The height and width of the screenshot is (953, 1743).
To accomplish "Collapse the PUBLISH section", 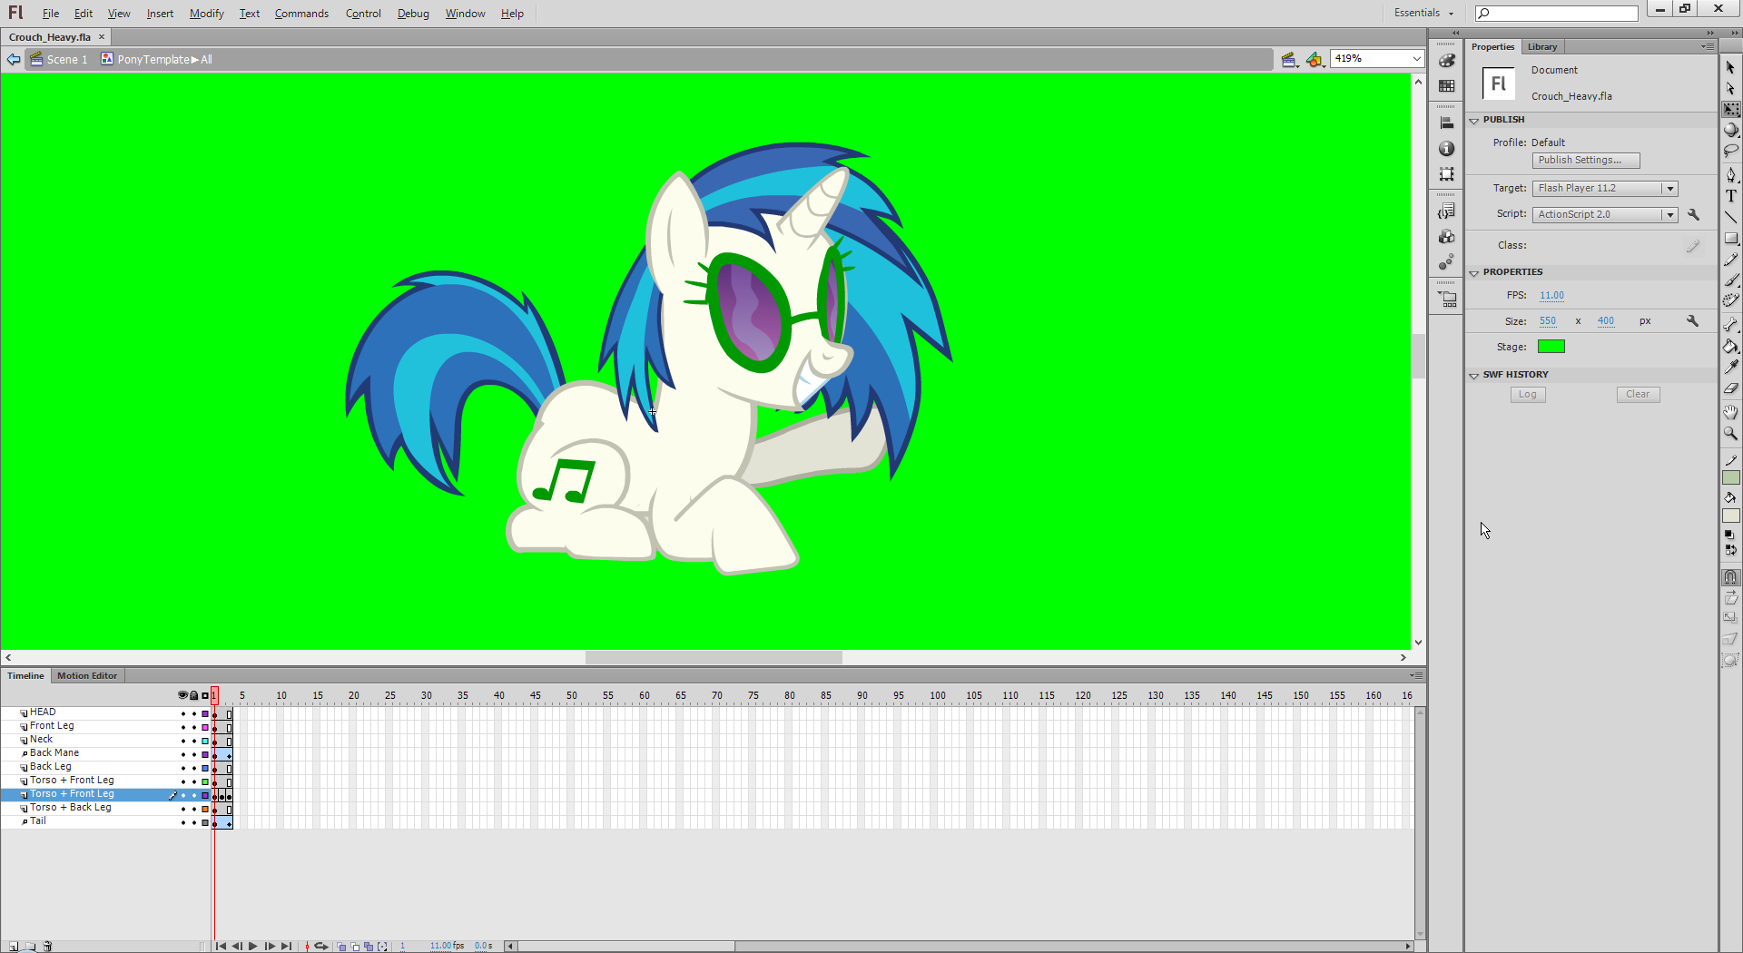I will (1474, 121).
